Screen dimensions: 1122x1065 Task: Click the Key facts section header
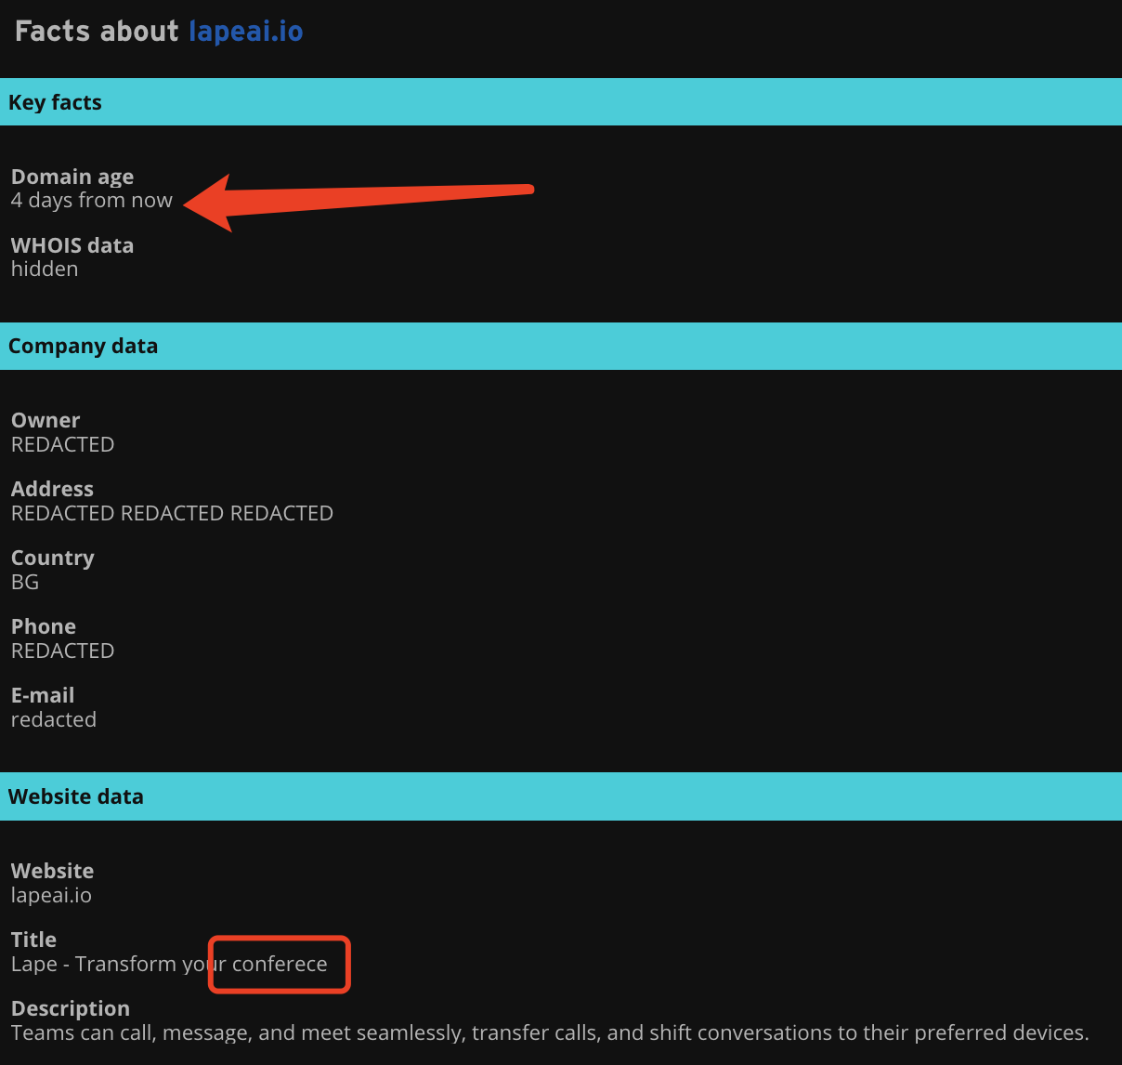click(561, 102)
